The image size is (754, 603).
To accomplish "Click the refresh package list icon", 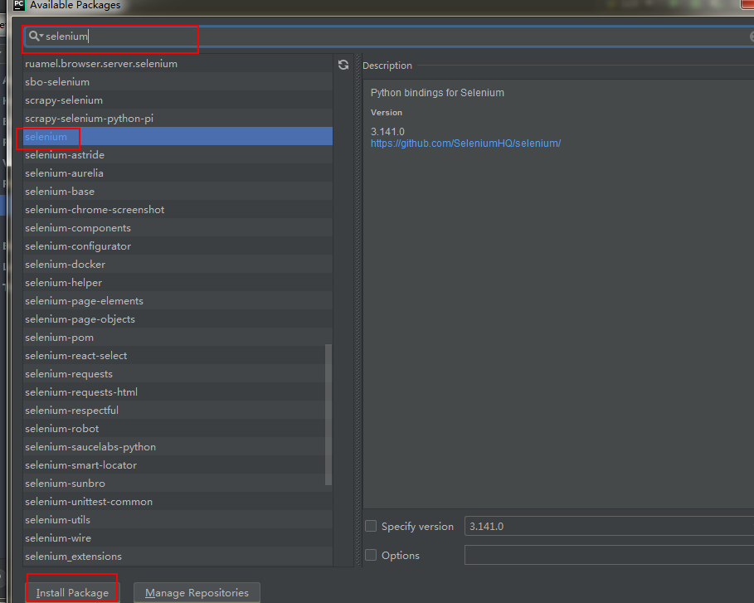I will pyautogui.click(x=343, y=65).
